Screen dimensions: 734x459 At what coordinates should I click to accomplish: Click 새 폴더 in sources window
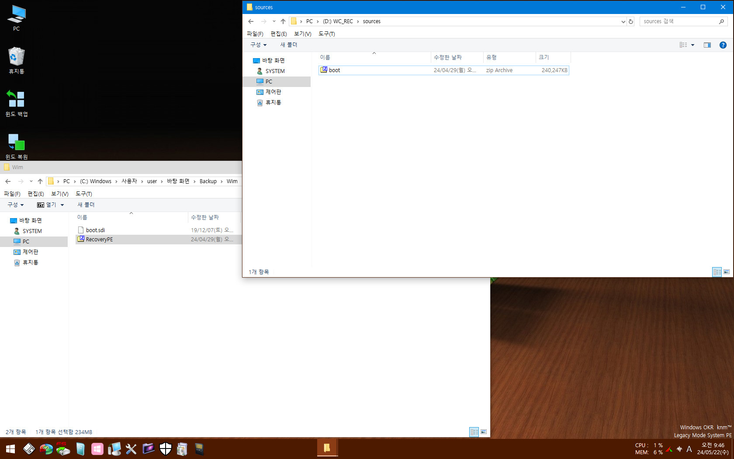[289, 45]
